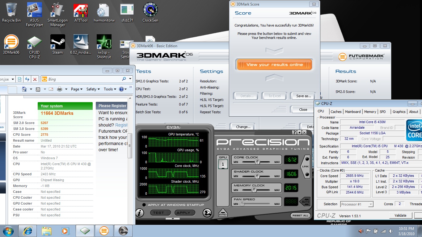The width and height of the screenshot is (422, 237).
Task: Open EVGA Precision settings wrench icon
Action: tap(207, 213)
